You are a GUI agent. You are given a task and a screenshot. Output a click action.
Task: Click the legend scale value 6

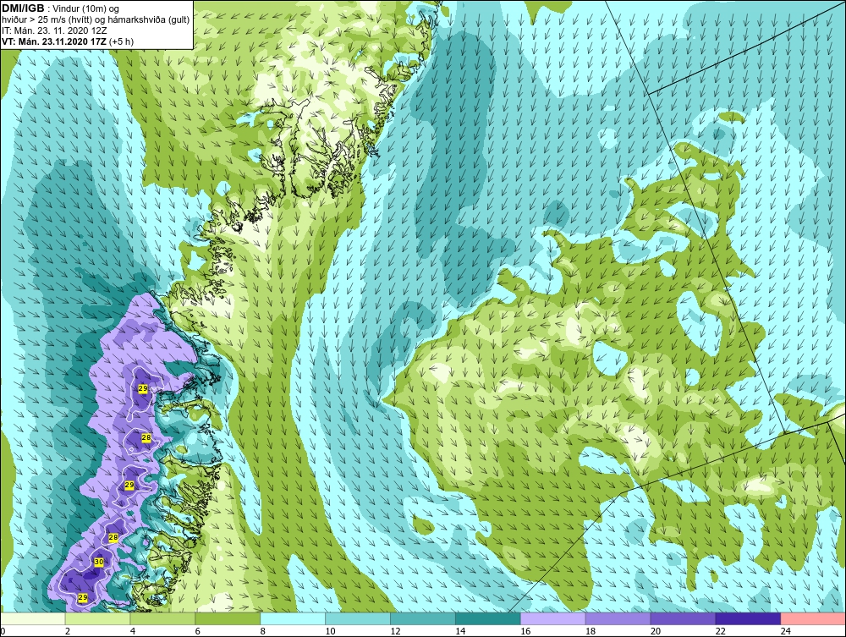tap(197, 631)
